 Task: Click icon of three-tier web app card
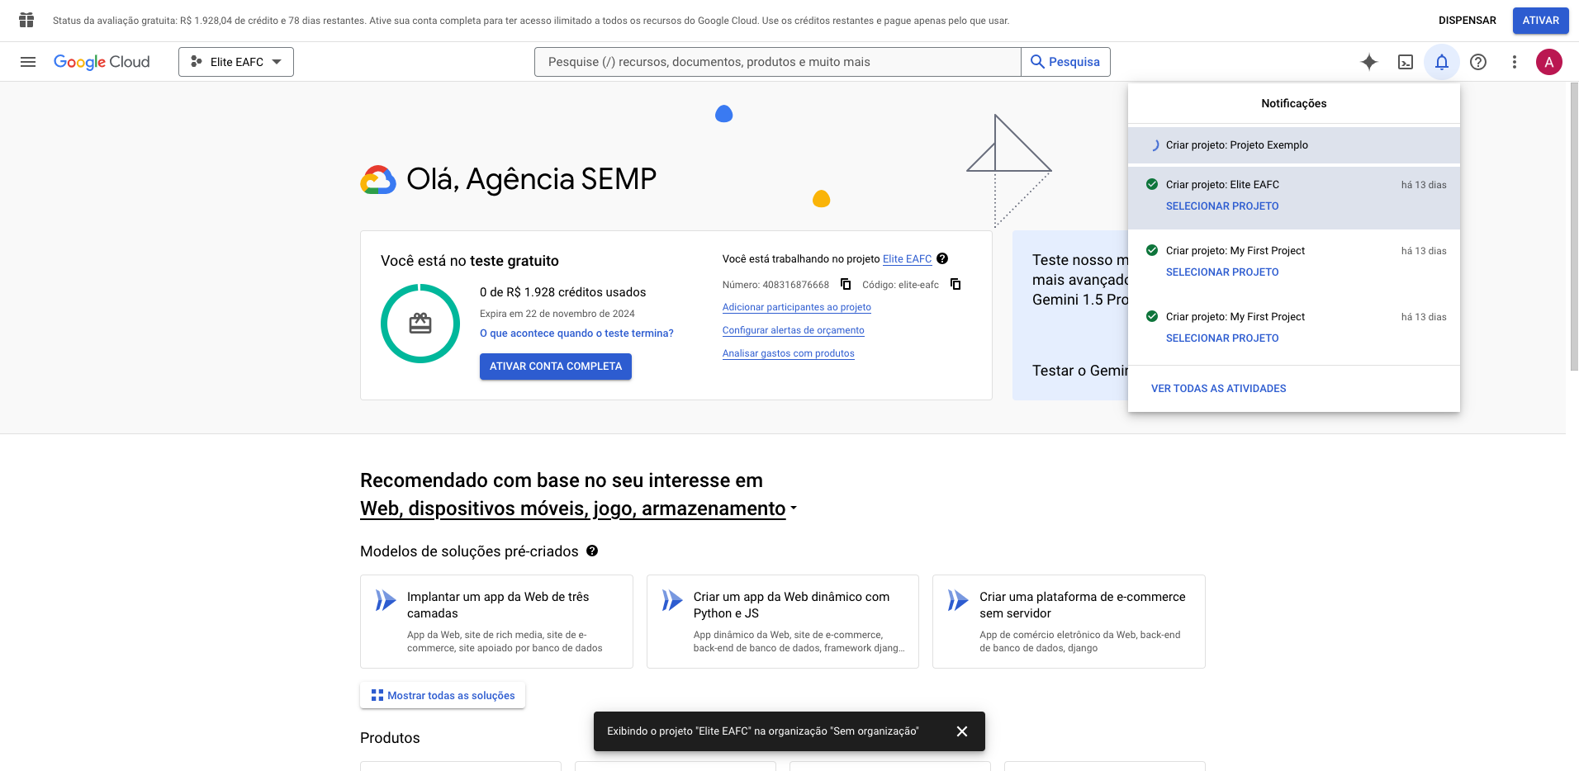tap(386, 600)
